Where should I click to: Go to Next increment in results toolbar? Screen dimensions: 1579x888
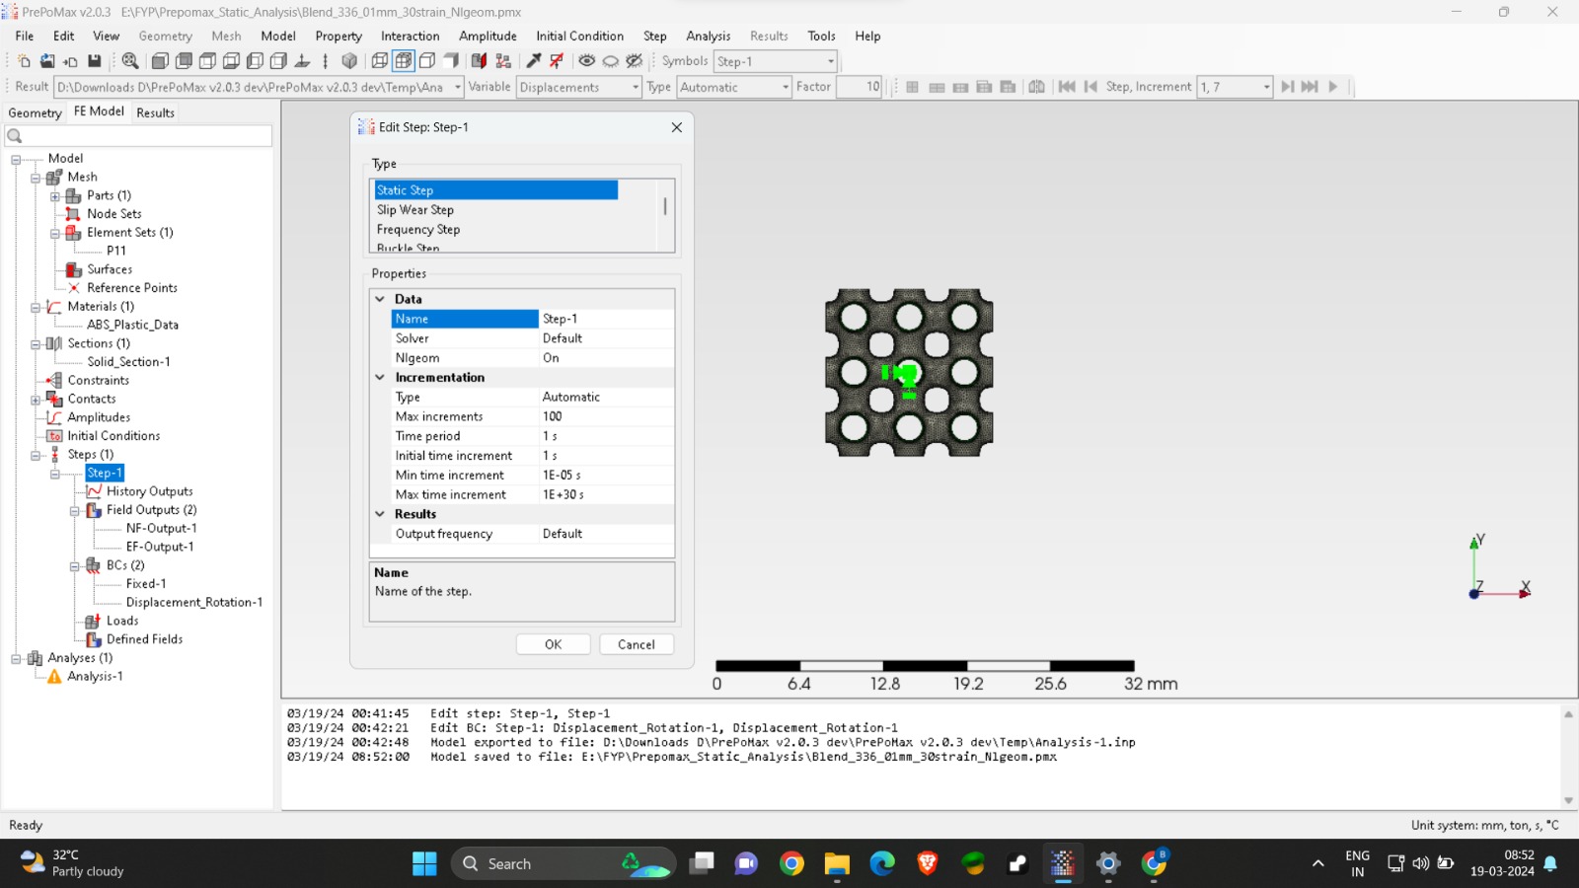(x=1288, y=87)
